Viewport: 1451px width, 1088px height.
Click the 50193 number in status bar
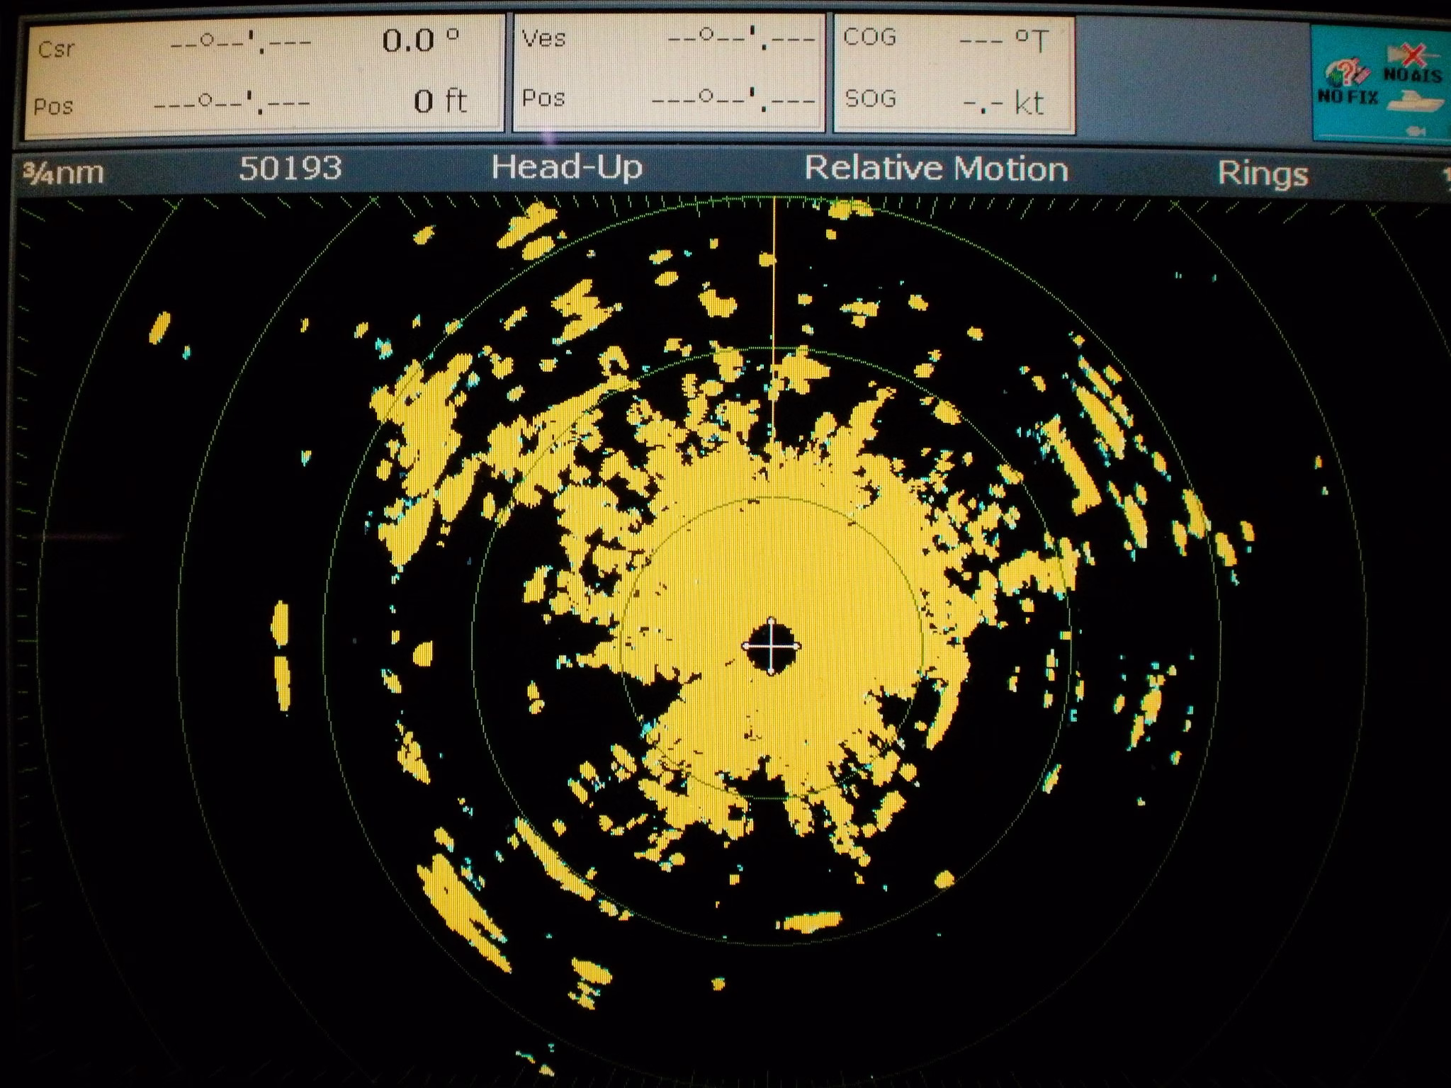click(x=290, y=168)
